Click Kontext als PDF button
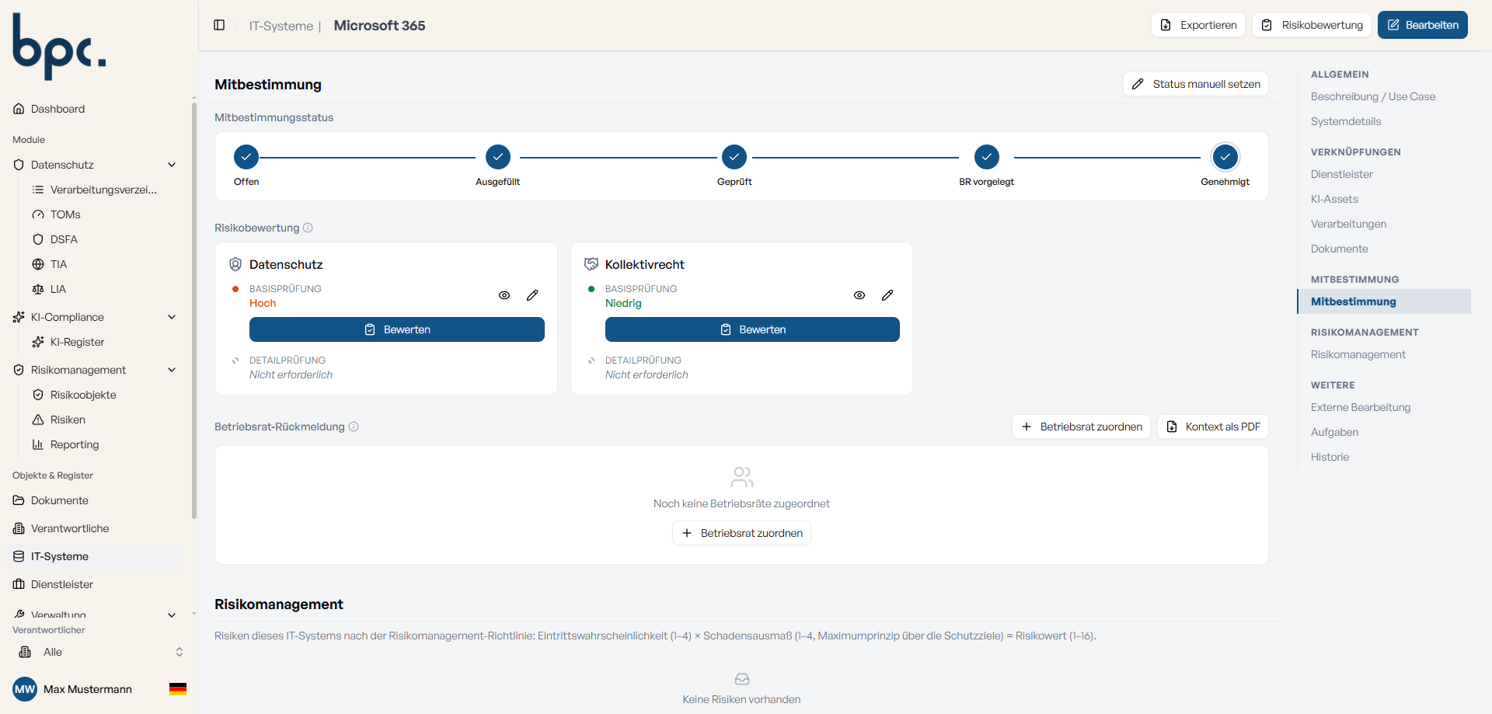This screenshot has height=714, width=1492. pos(1213,427)
